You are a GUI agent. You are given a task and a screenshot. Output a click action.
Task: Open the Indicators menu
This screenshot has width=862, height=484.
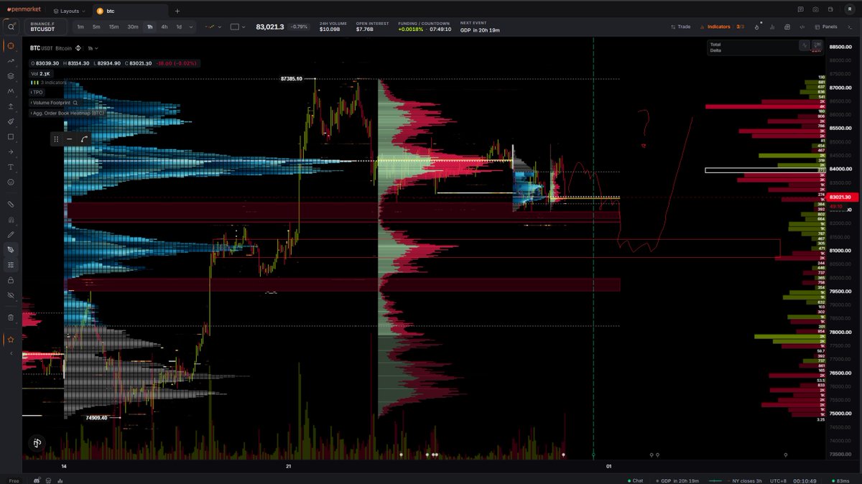(x=715, y=27)
